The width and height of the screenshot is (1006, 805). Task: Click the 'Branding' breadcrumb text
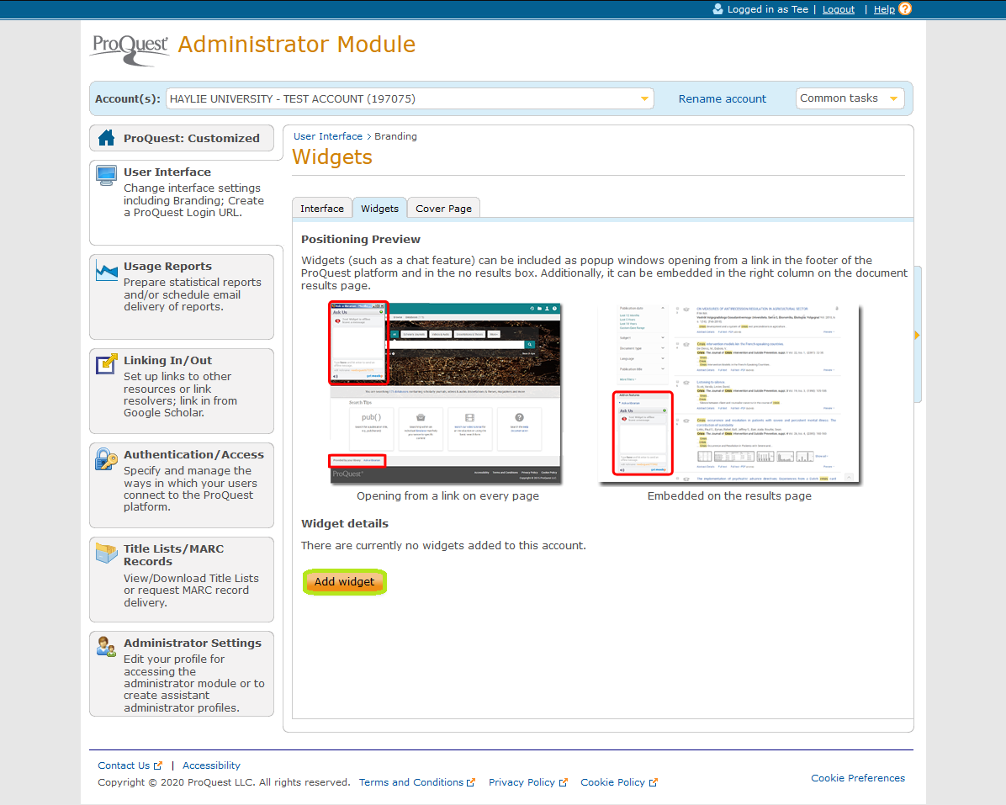pyautogui.click(x=396, y=136)
